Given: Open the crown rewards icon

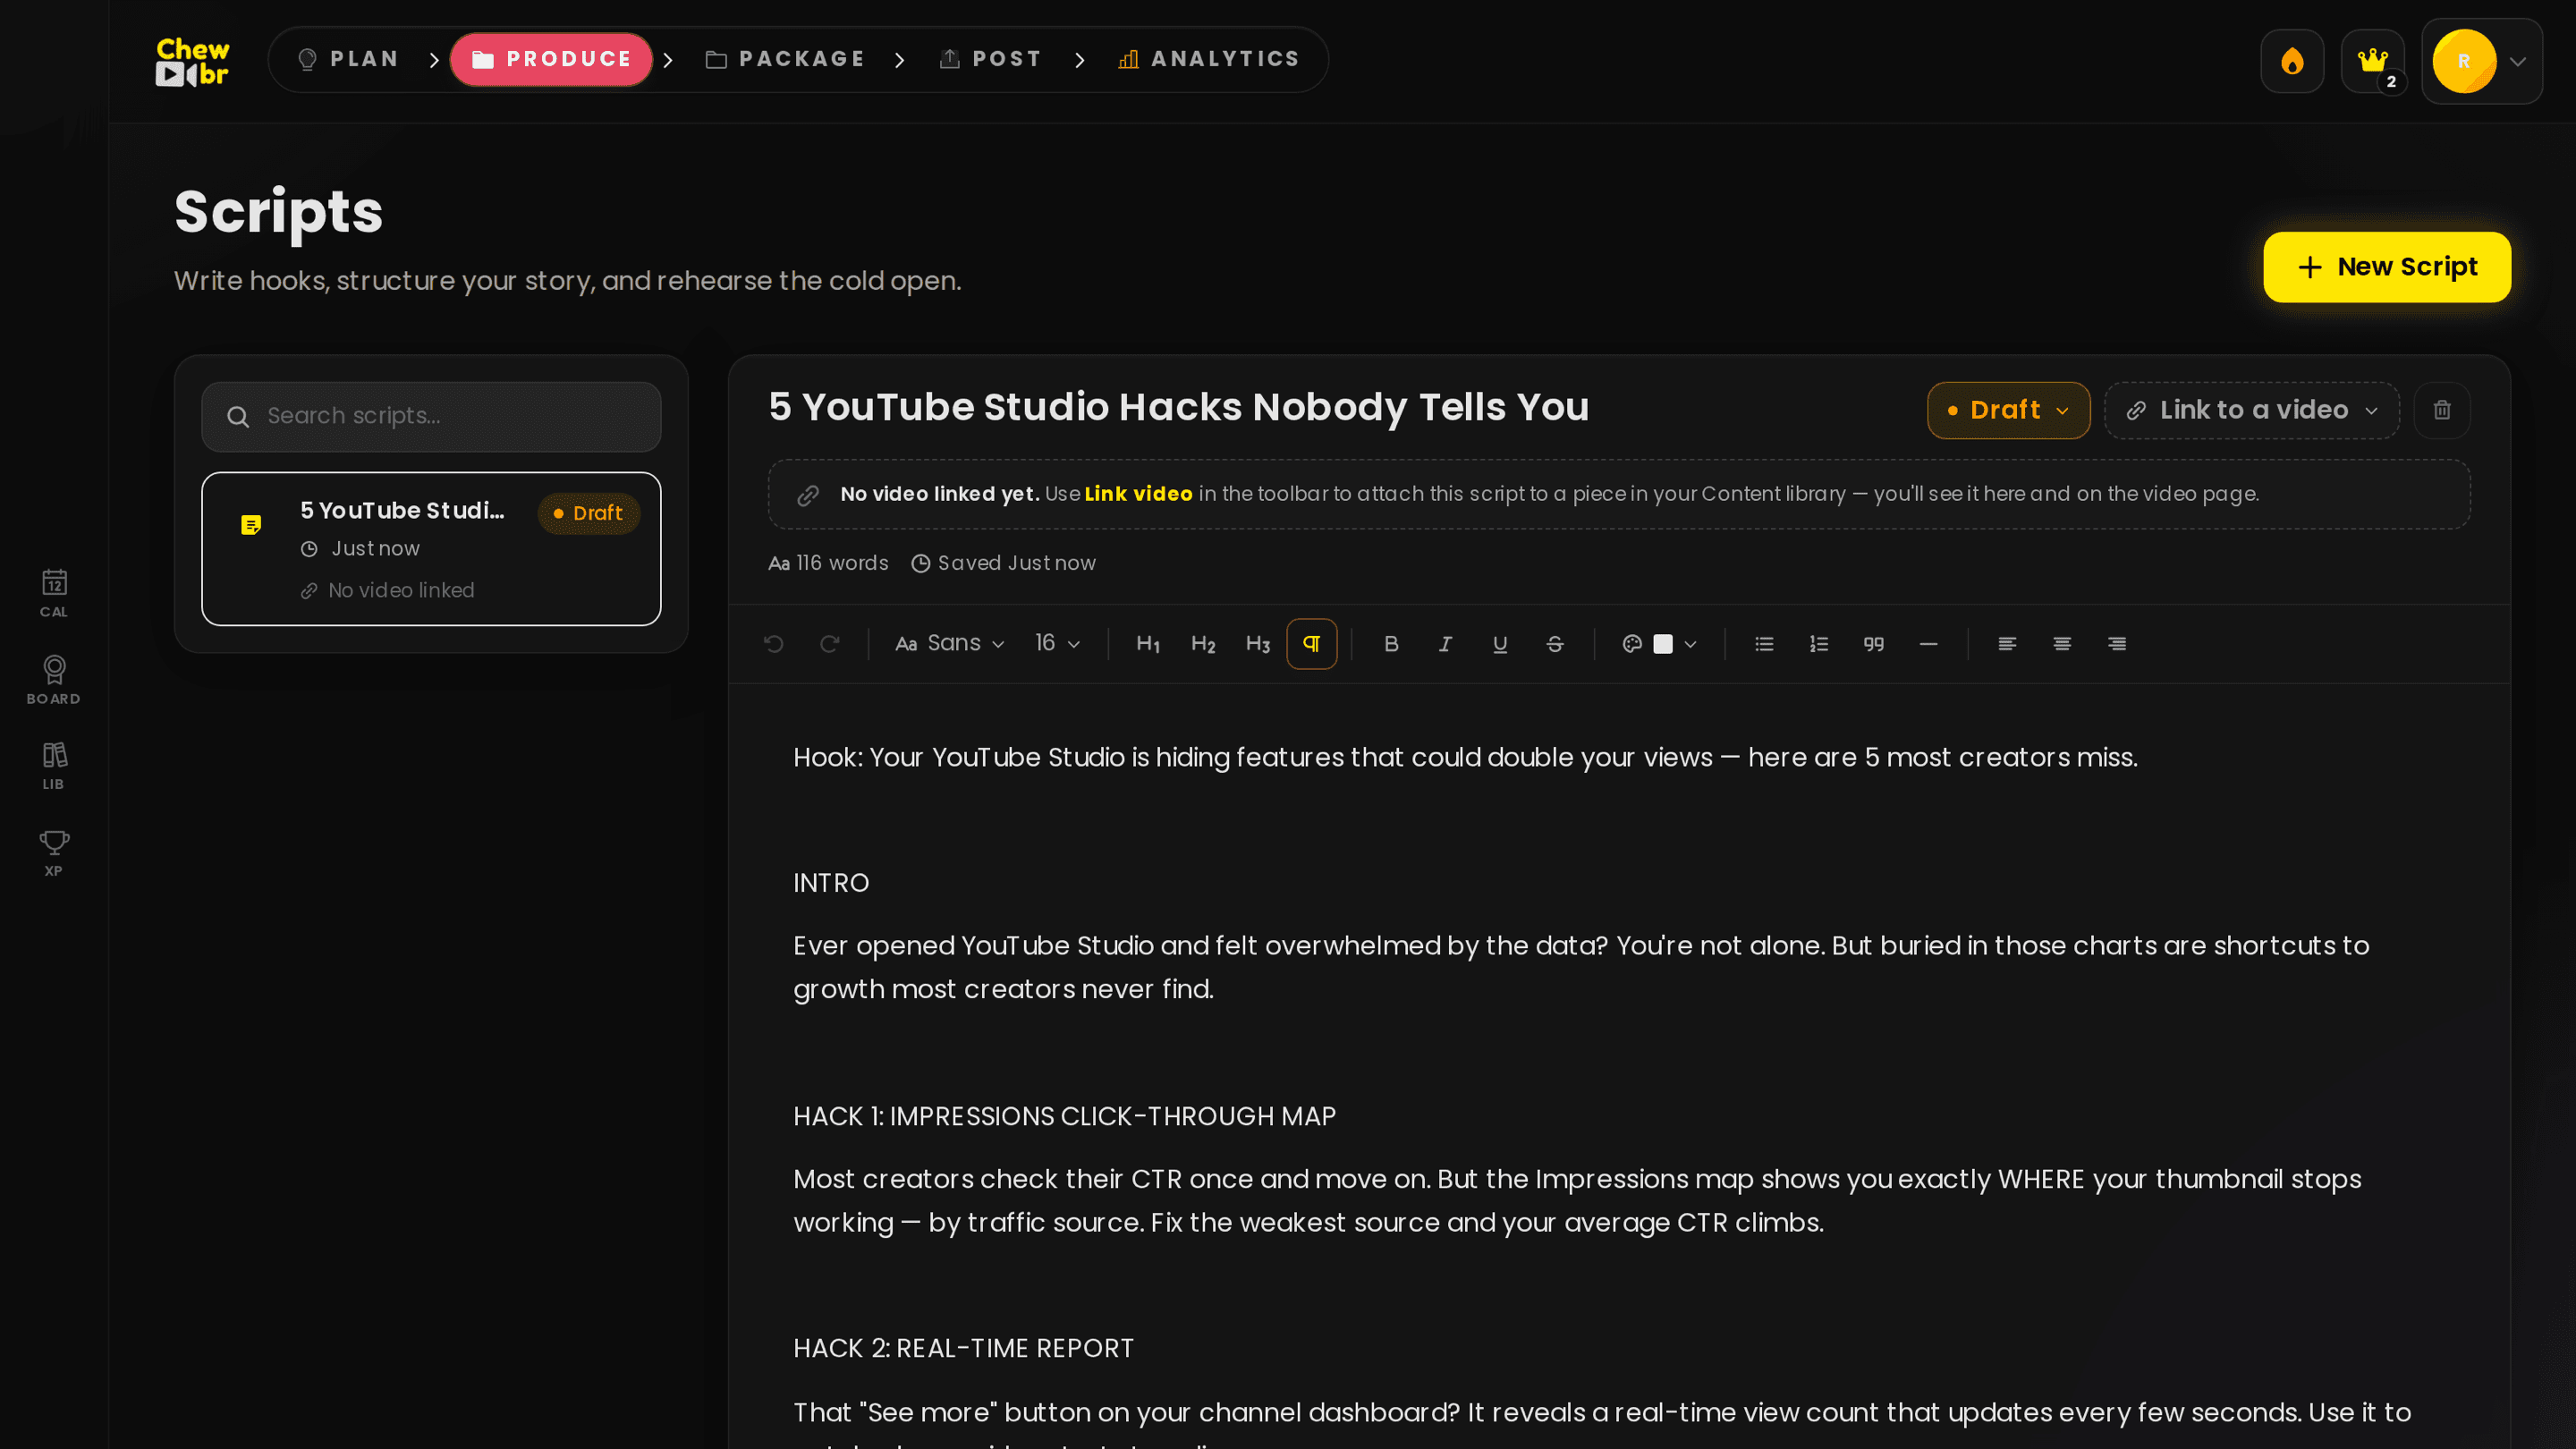Looking at the screenshot, I should pos(2372,61).
